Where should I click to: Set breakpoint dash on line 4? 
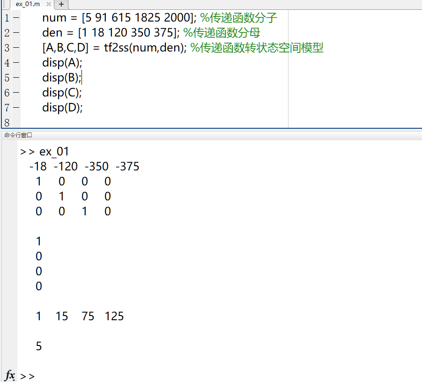(16, 63)
